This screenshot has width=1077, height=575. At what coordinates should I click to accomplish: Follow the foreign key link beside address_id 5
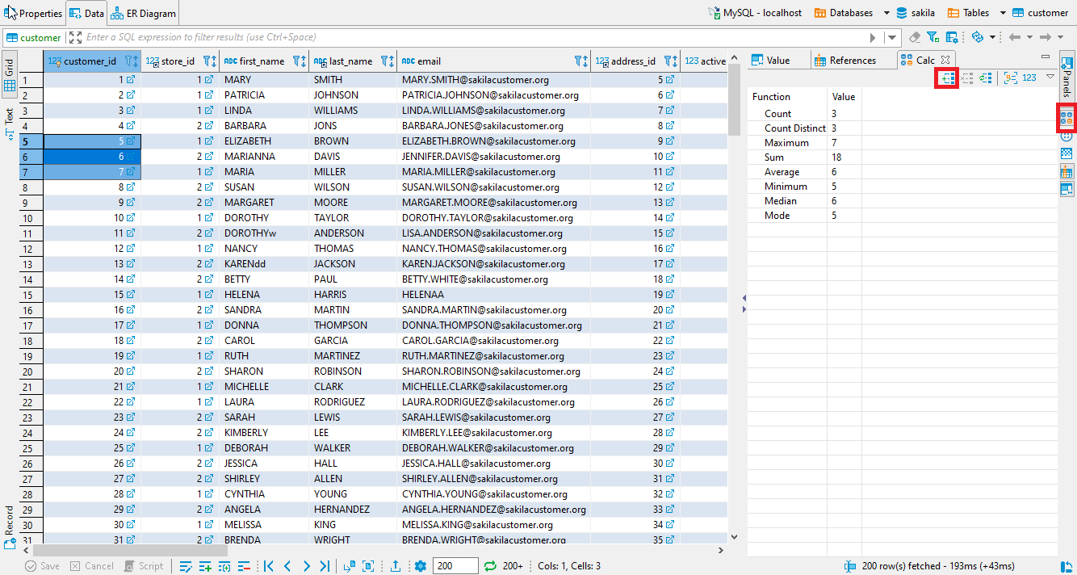click(x=669, y=79)
